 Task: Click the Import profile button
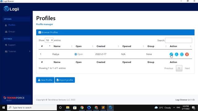[x=65, y=80]
